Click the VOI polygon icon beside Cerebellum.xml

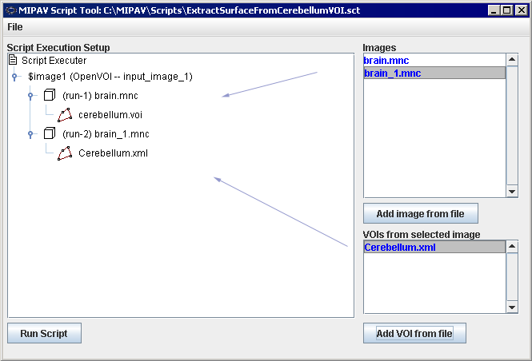pos(65,153)
